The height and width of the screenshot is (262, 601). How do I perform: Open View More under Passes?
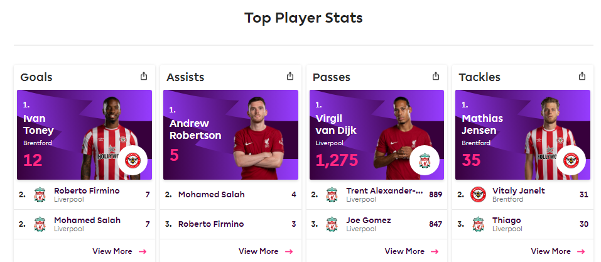pyautogui.click(x=411, y=251)
